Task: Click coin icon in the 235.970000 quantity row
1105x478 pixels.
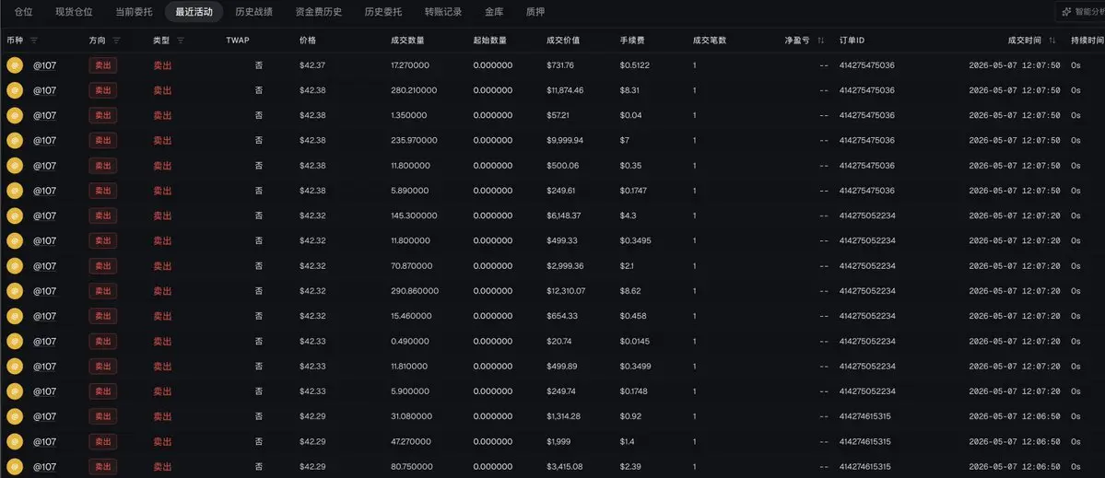Action: 15,140
